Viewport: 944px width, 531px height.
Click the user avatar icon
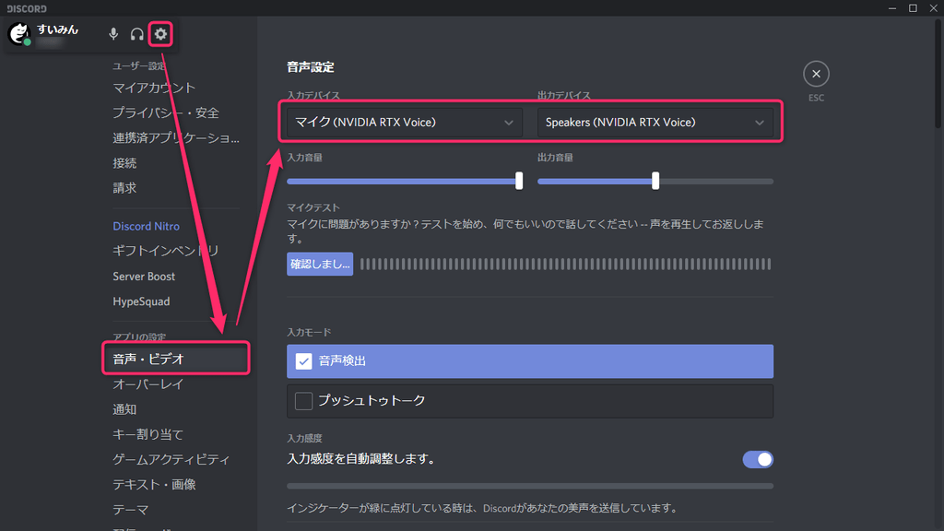[x=19, y=34]
